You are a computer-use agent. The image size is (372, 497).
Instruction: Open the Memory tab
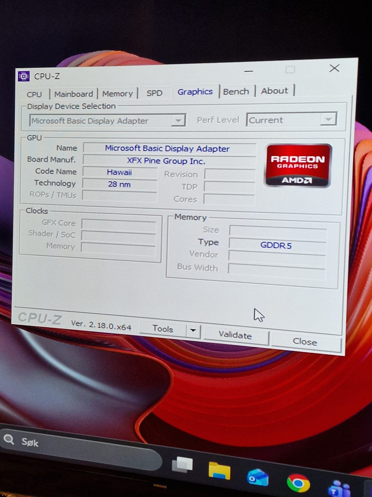click(117, 93)
